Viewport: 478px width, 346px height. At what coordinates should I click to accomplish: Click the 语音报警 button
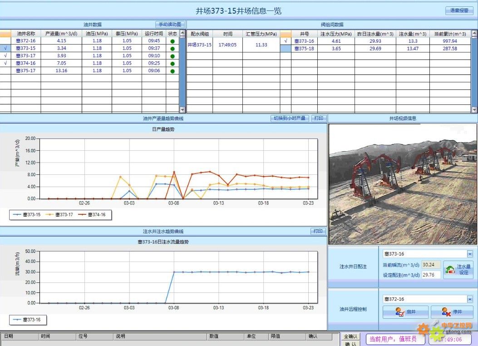pos(459,10)
